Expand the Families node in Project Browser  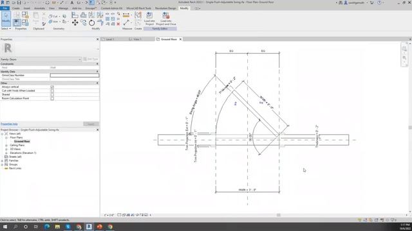(2, 160)
